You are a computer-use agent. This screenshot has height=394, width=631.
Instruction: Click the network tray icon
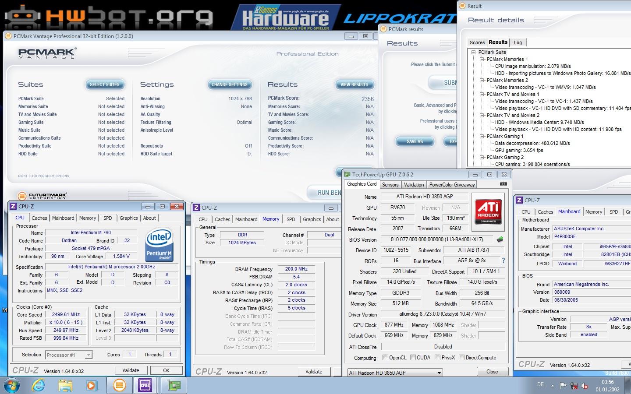(x=574, y=386)
